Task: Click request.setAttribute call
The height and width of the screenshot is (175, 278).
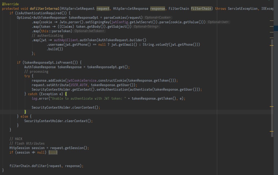Action: [50, 85]
